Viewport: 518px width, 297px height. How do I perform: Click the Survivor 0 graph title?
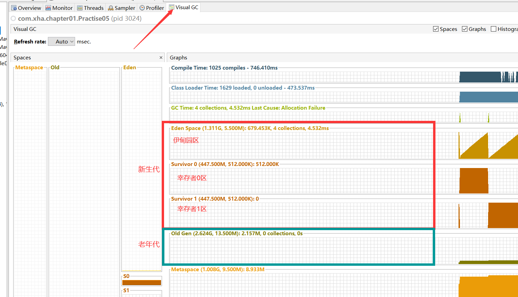(225, 164)
